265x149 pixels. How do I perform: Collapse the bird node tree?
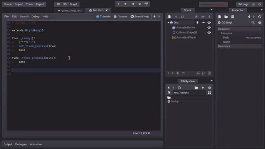(169, 22)
